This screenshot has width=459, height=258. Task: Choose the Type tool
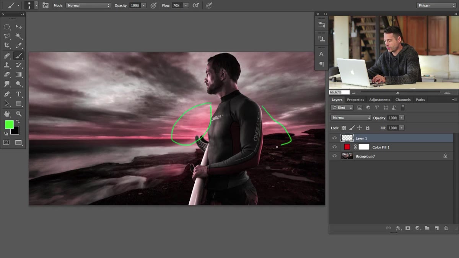pyautogui.click(x=18, y=94)
